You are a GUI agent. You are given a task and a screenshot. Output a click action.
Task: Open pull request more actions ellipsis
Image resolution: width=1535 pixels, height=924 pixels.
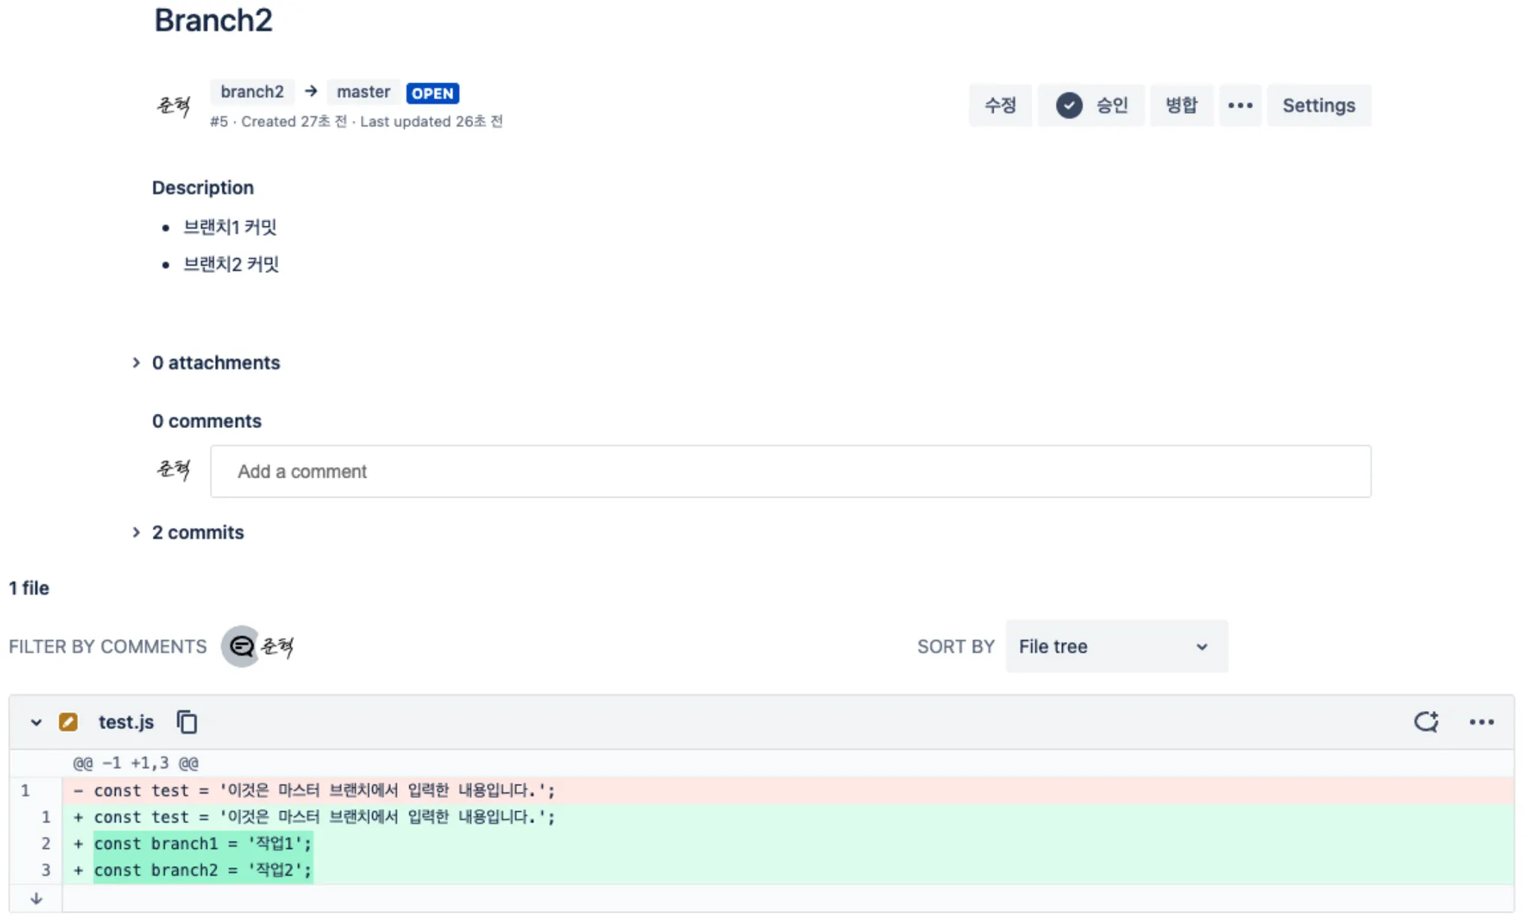tap(1240, 106)
